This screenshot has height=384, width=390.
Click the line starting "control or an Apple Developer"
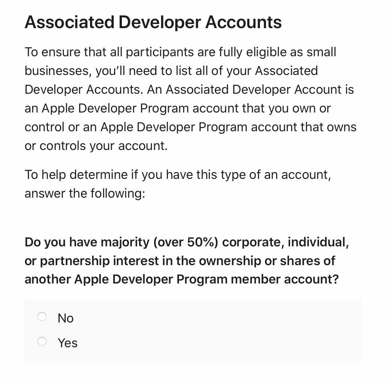click(x=190, y=127)
